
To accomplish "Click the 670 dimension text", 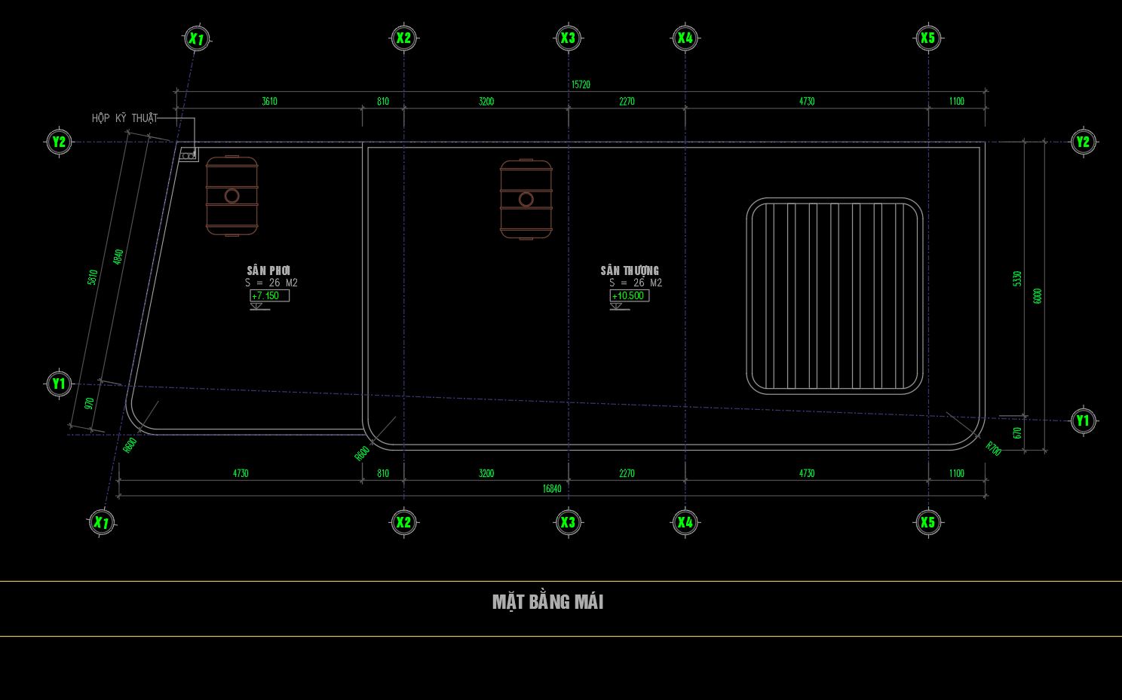I will click(1017, 433).
